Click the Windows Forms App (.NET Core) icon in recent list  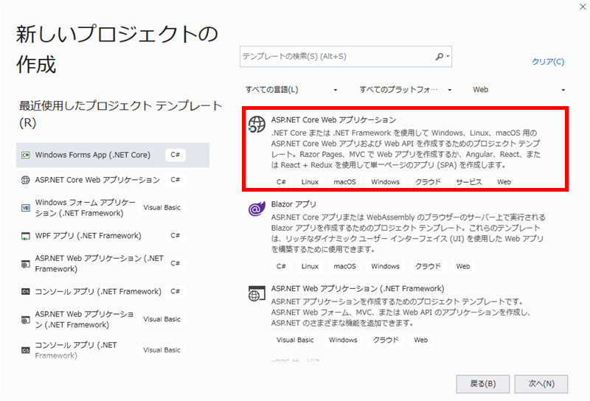coord(26,155)
